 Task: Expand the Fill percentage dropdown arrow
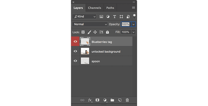(133, 32)
